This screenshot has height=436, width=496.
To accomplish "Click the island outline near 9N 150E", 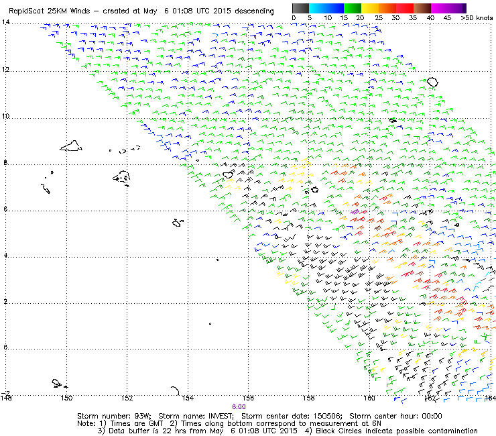I will [x=72, y=146].
